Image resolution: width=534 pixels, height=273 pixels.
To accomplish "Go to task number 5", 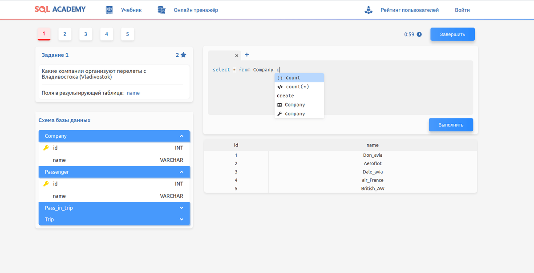I will point(128,34).
